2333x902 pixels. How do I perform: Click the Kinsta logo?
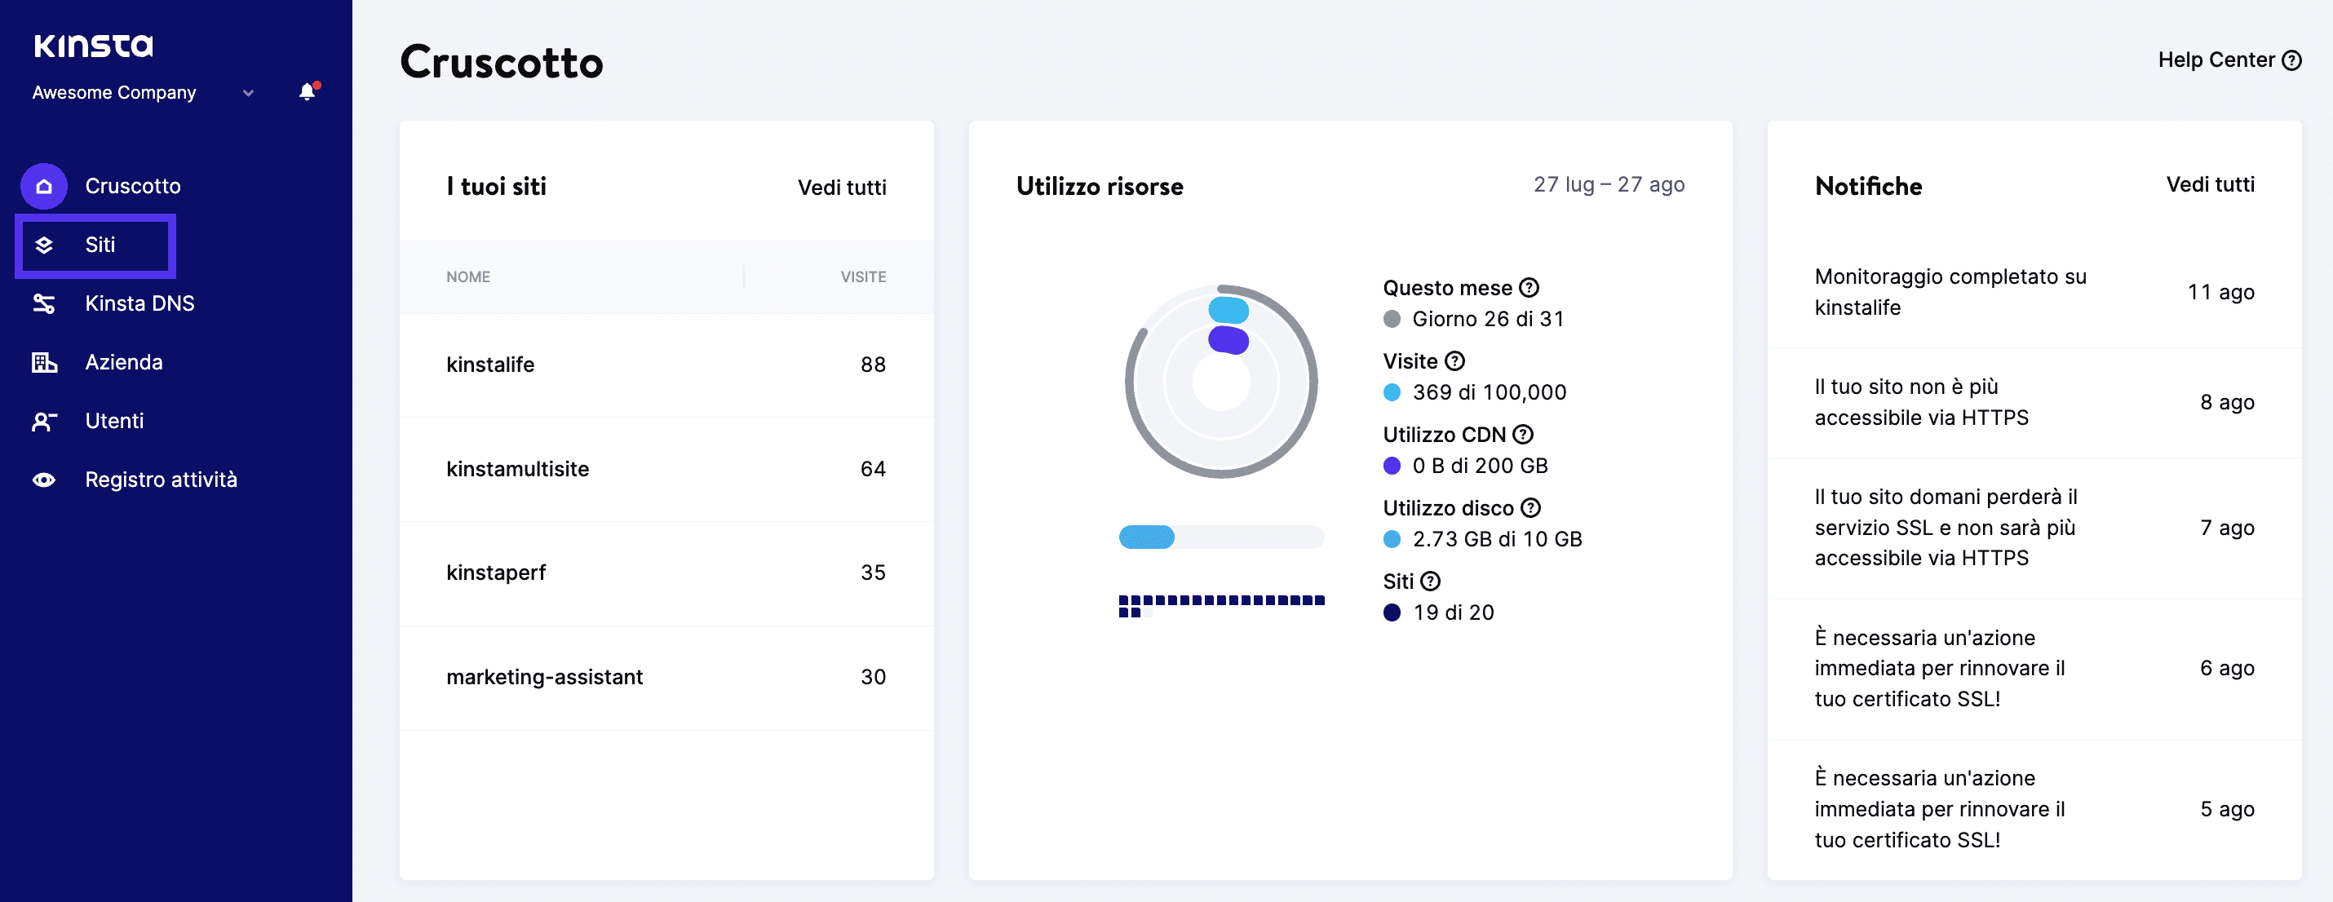click(x=93, y=46)
